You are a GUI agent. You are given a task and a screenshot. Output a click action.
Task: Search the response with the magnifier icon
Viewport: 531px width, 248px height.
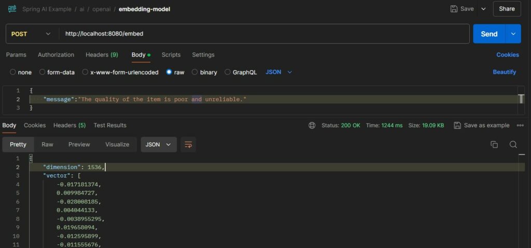coord(513,145)
